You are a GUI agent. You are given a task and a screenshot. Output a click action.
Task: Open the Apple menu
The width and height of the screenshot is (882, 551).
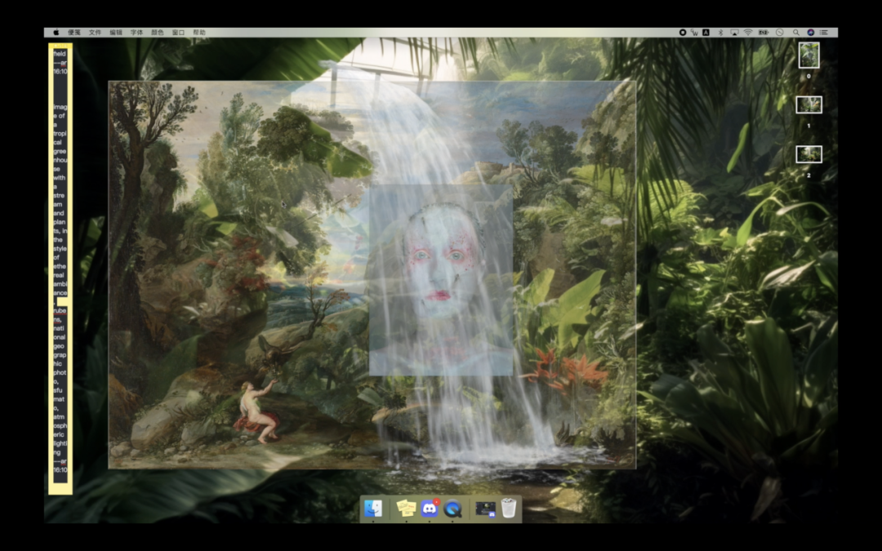click(x=56, y=33)
